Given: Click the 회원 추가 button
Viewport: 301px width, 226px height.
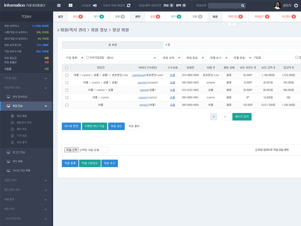Looking at the screenshot, I should click(110, 163).
